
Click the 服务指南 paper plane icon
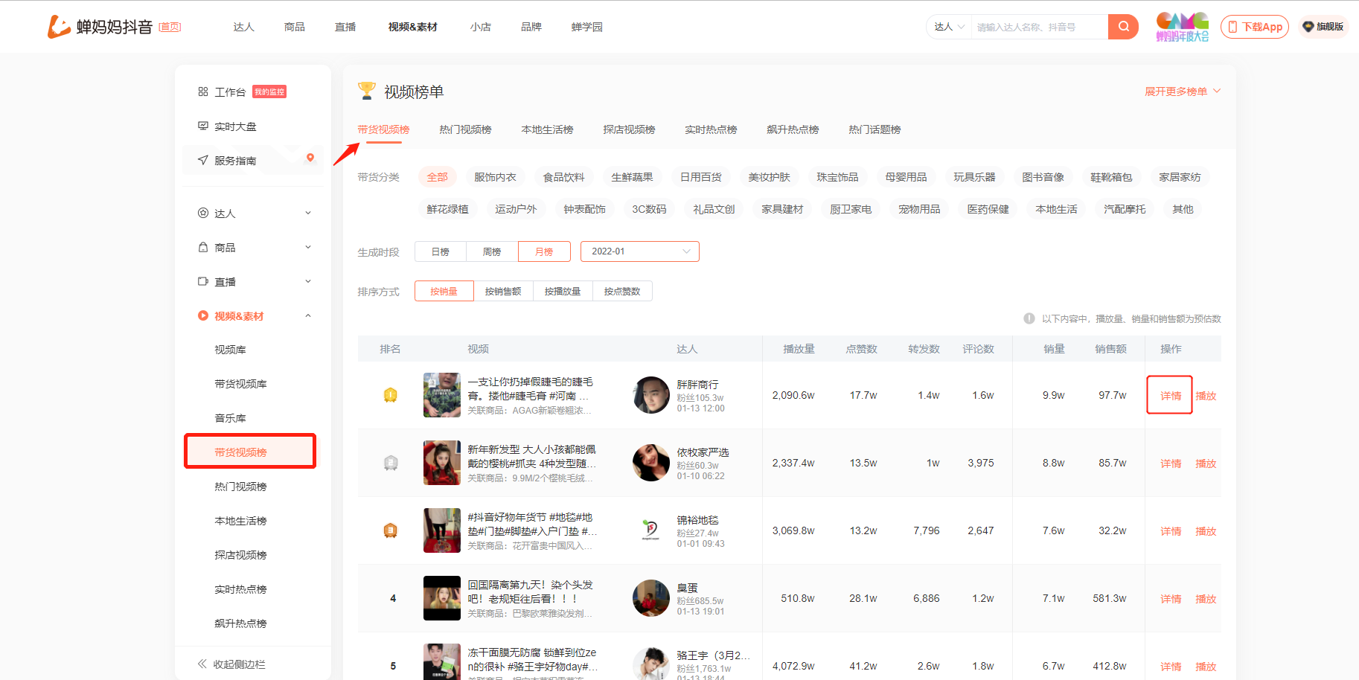click(x=203, y=160)
